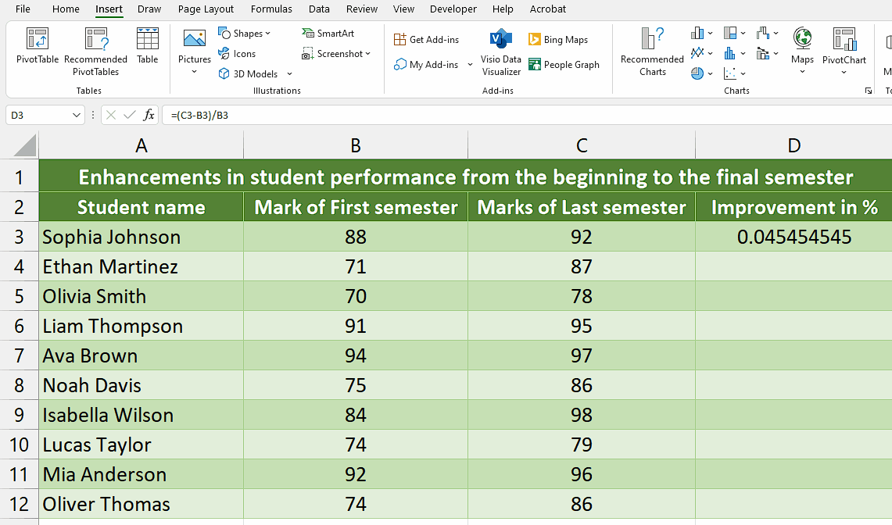Screen dimensions: 892x525
Task: Open the View tab
Action: point(403,9)
